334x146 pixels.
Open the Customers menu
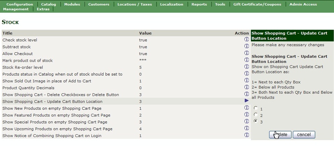tap(99, 4)
